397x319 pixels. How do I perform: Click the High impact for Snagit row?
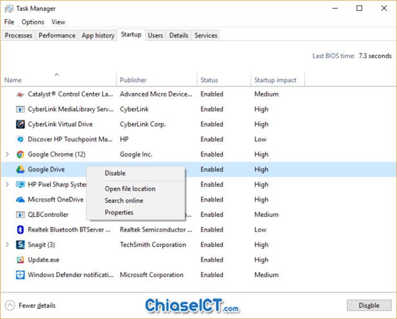click(x=261, y=245)
